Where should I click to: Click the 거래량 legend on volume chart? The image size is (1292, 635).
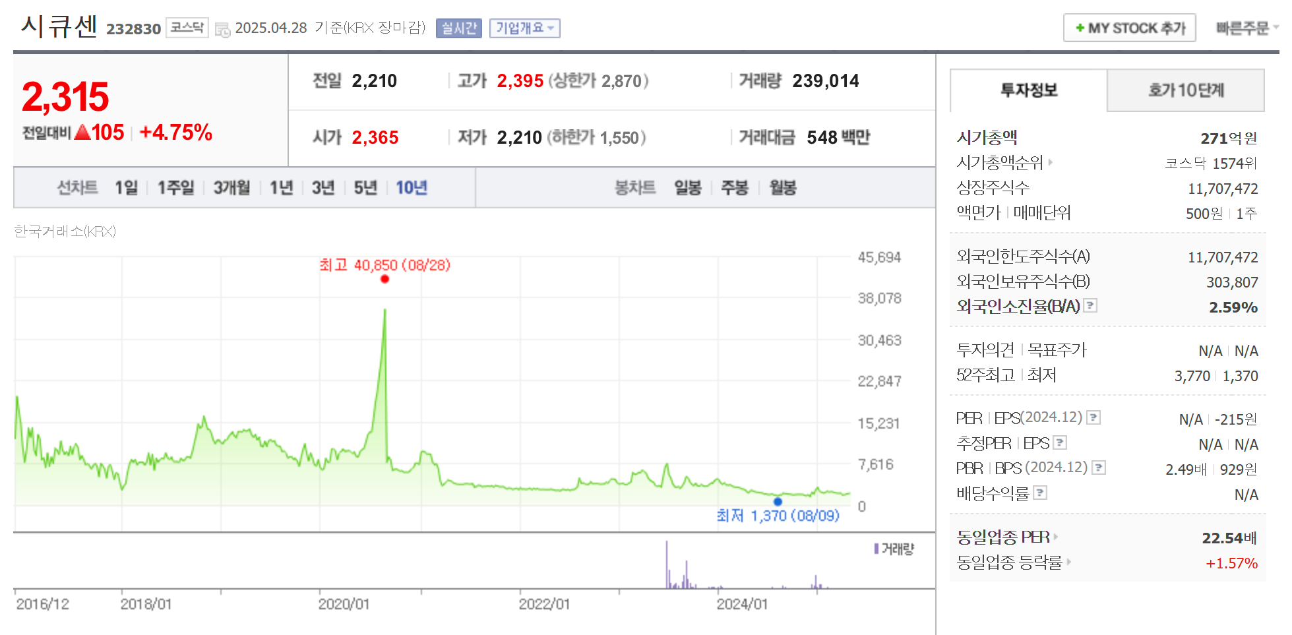(x=894, y=549)
